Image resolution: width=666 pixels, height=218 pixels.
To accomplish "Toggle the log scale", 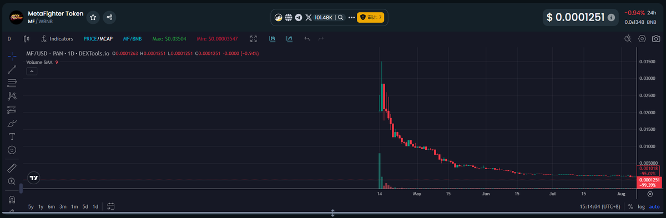I will click(642, 206).
